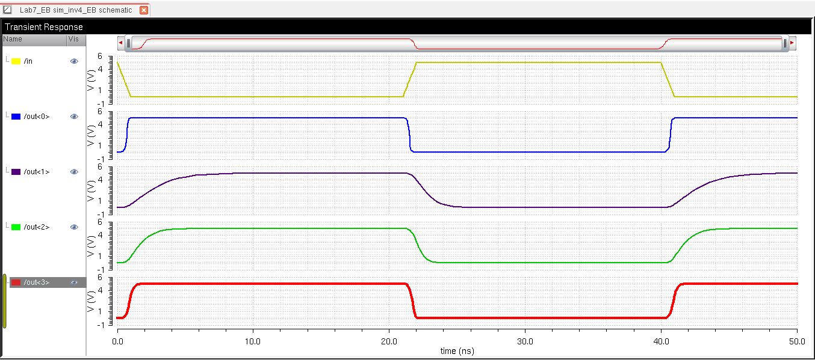This screenshot has width=815, height=360.
Task: Click the 20.0 tick on time axis
Action: click(x=389, y=341)
